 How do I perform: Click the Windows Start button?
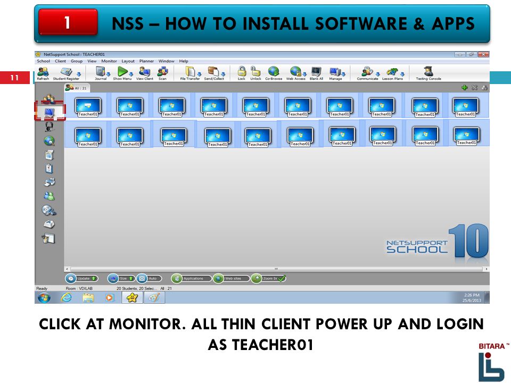click(44, 297)
